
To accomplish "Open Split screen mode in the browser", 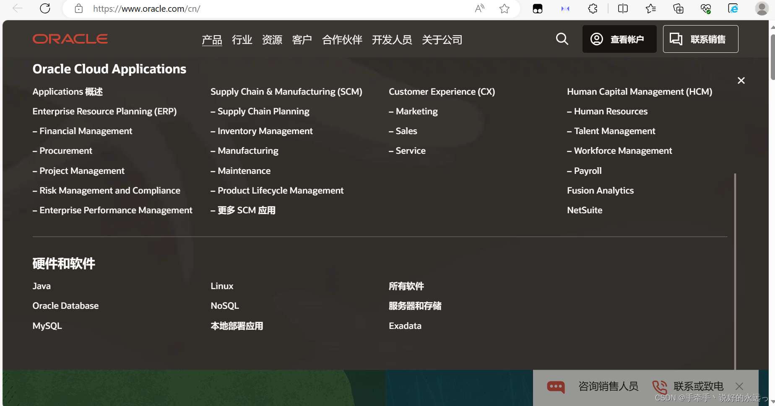I will click(x=622, y=8).
